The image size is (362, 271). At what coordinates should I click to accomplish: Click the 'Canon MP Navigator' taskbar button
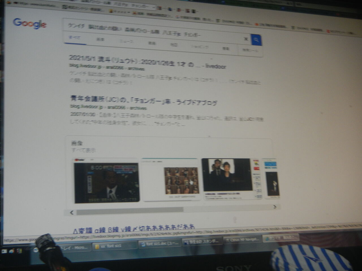pos(242,240)
